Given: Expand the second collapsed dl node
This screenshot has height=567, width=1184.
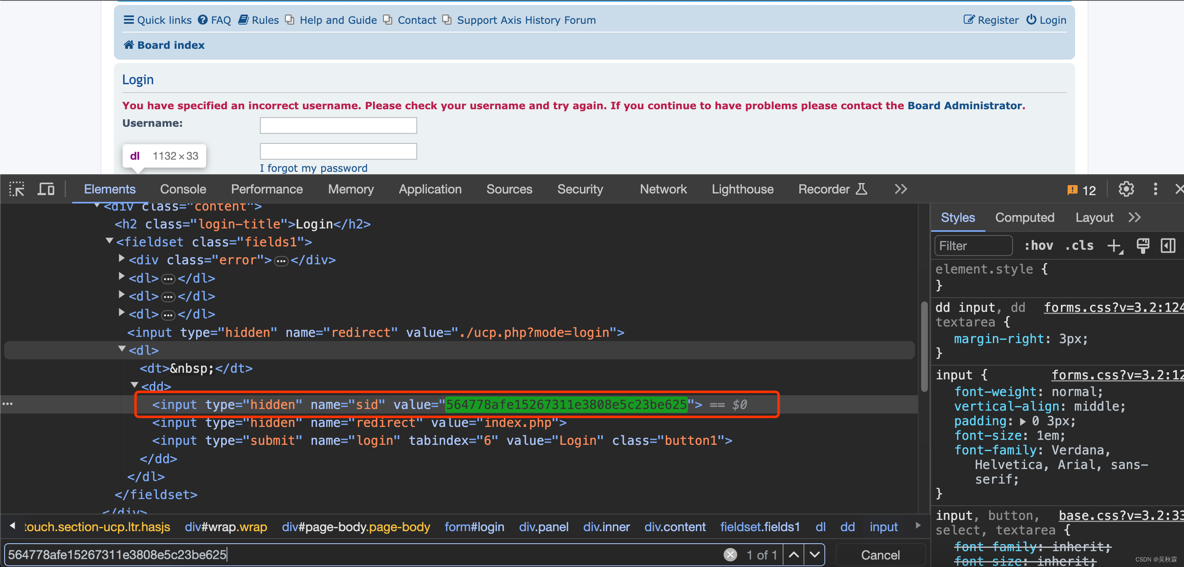Looking at the screenshot, I should tap(121, 294).
